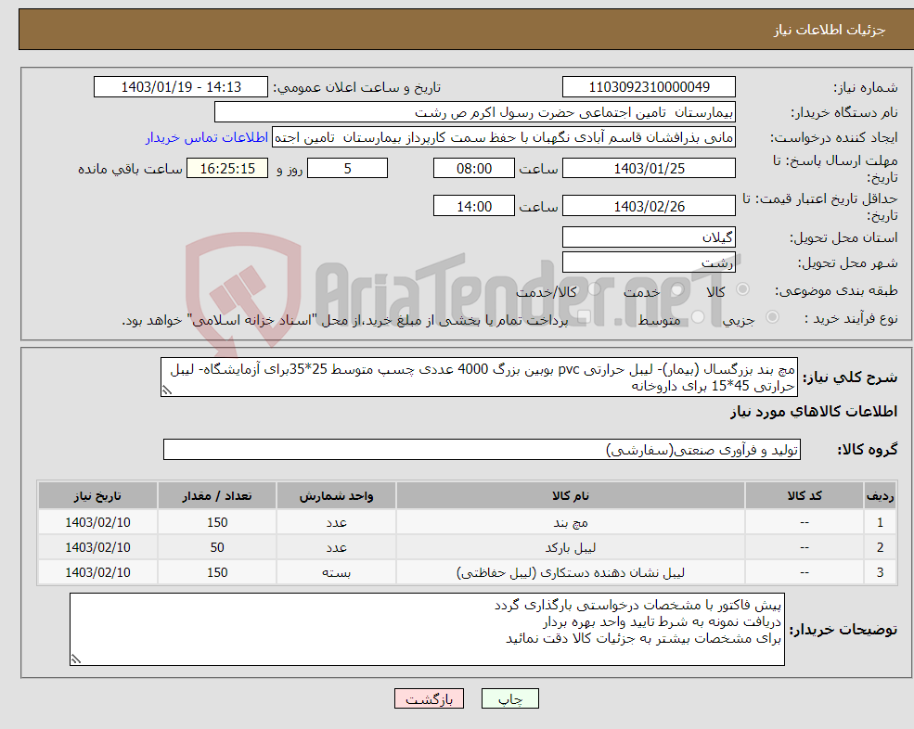
Task: Click the need number field 1103092310000049
Action: [x=649, y=87]
